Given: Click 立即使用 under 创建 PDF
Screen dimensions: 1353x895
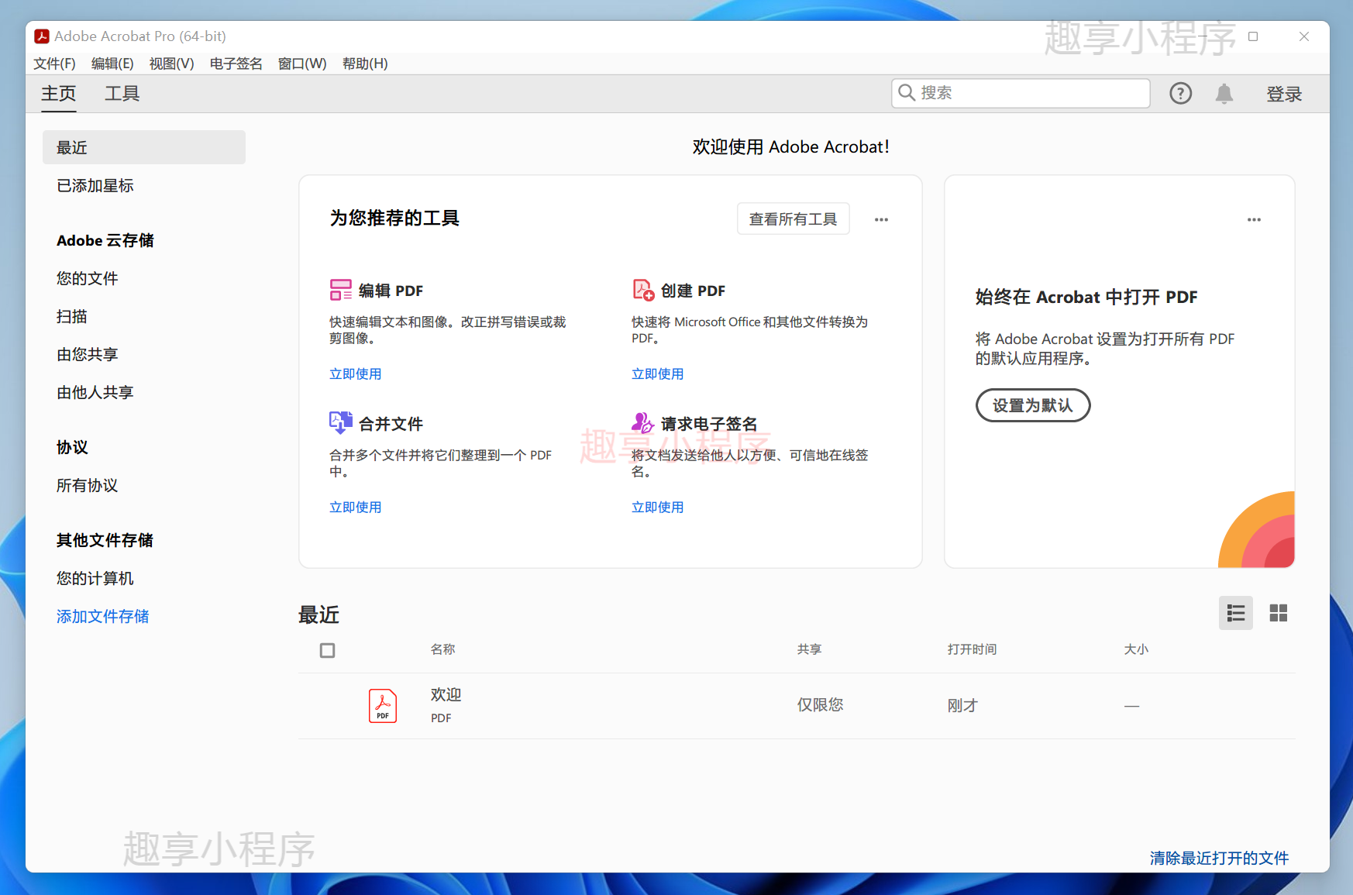Looking at the screenshot, I should 658,374.
